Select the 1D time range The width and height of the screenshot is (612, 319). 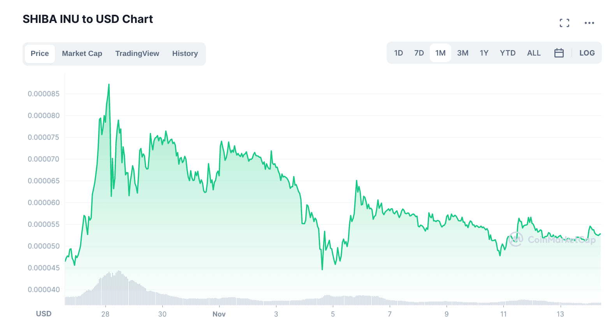398,53
